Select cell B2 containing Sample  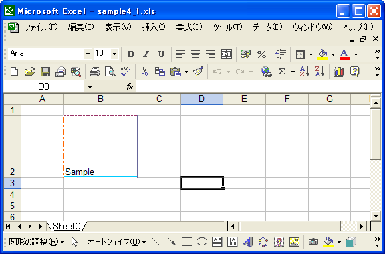tap(100, 147)
